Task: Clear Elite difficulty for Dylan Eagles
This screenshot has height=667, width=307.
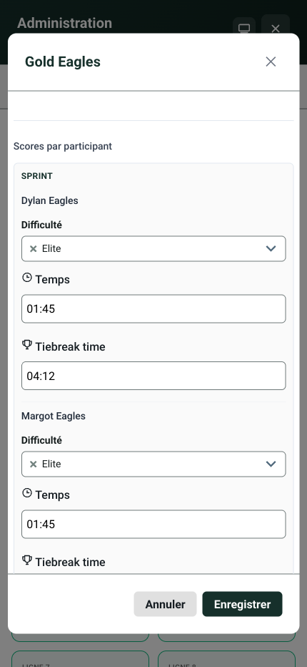Action: coord(33,249)
